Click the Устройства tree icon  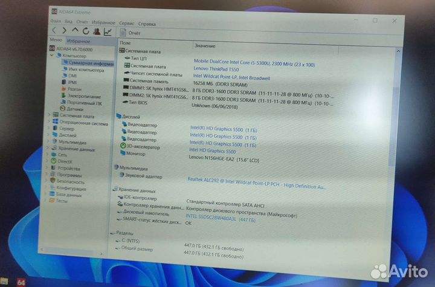coord(53,167)
